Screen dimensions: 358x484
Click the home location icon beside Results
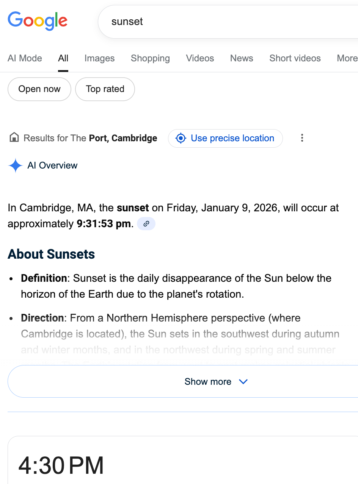point(14,138)
